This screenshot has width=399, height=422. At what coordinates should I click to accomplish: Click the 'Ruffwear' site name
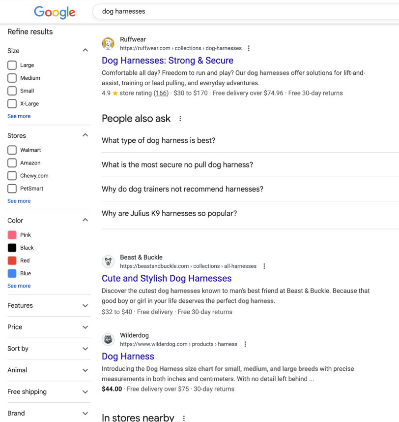tap(133, 39)
